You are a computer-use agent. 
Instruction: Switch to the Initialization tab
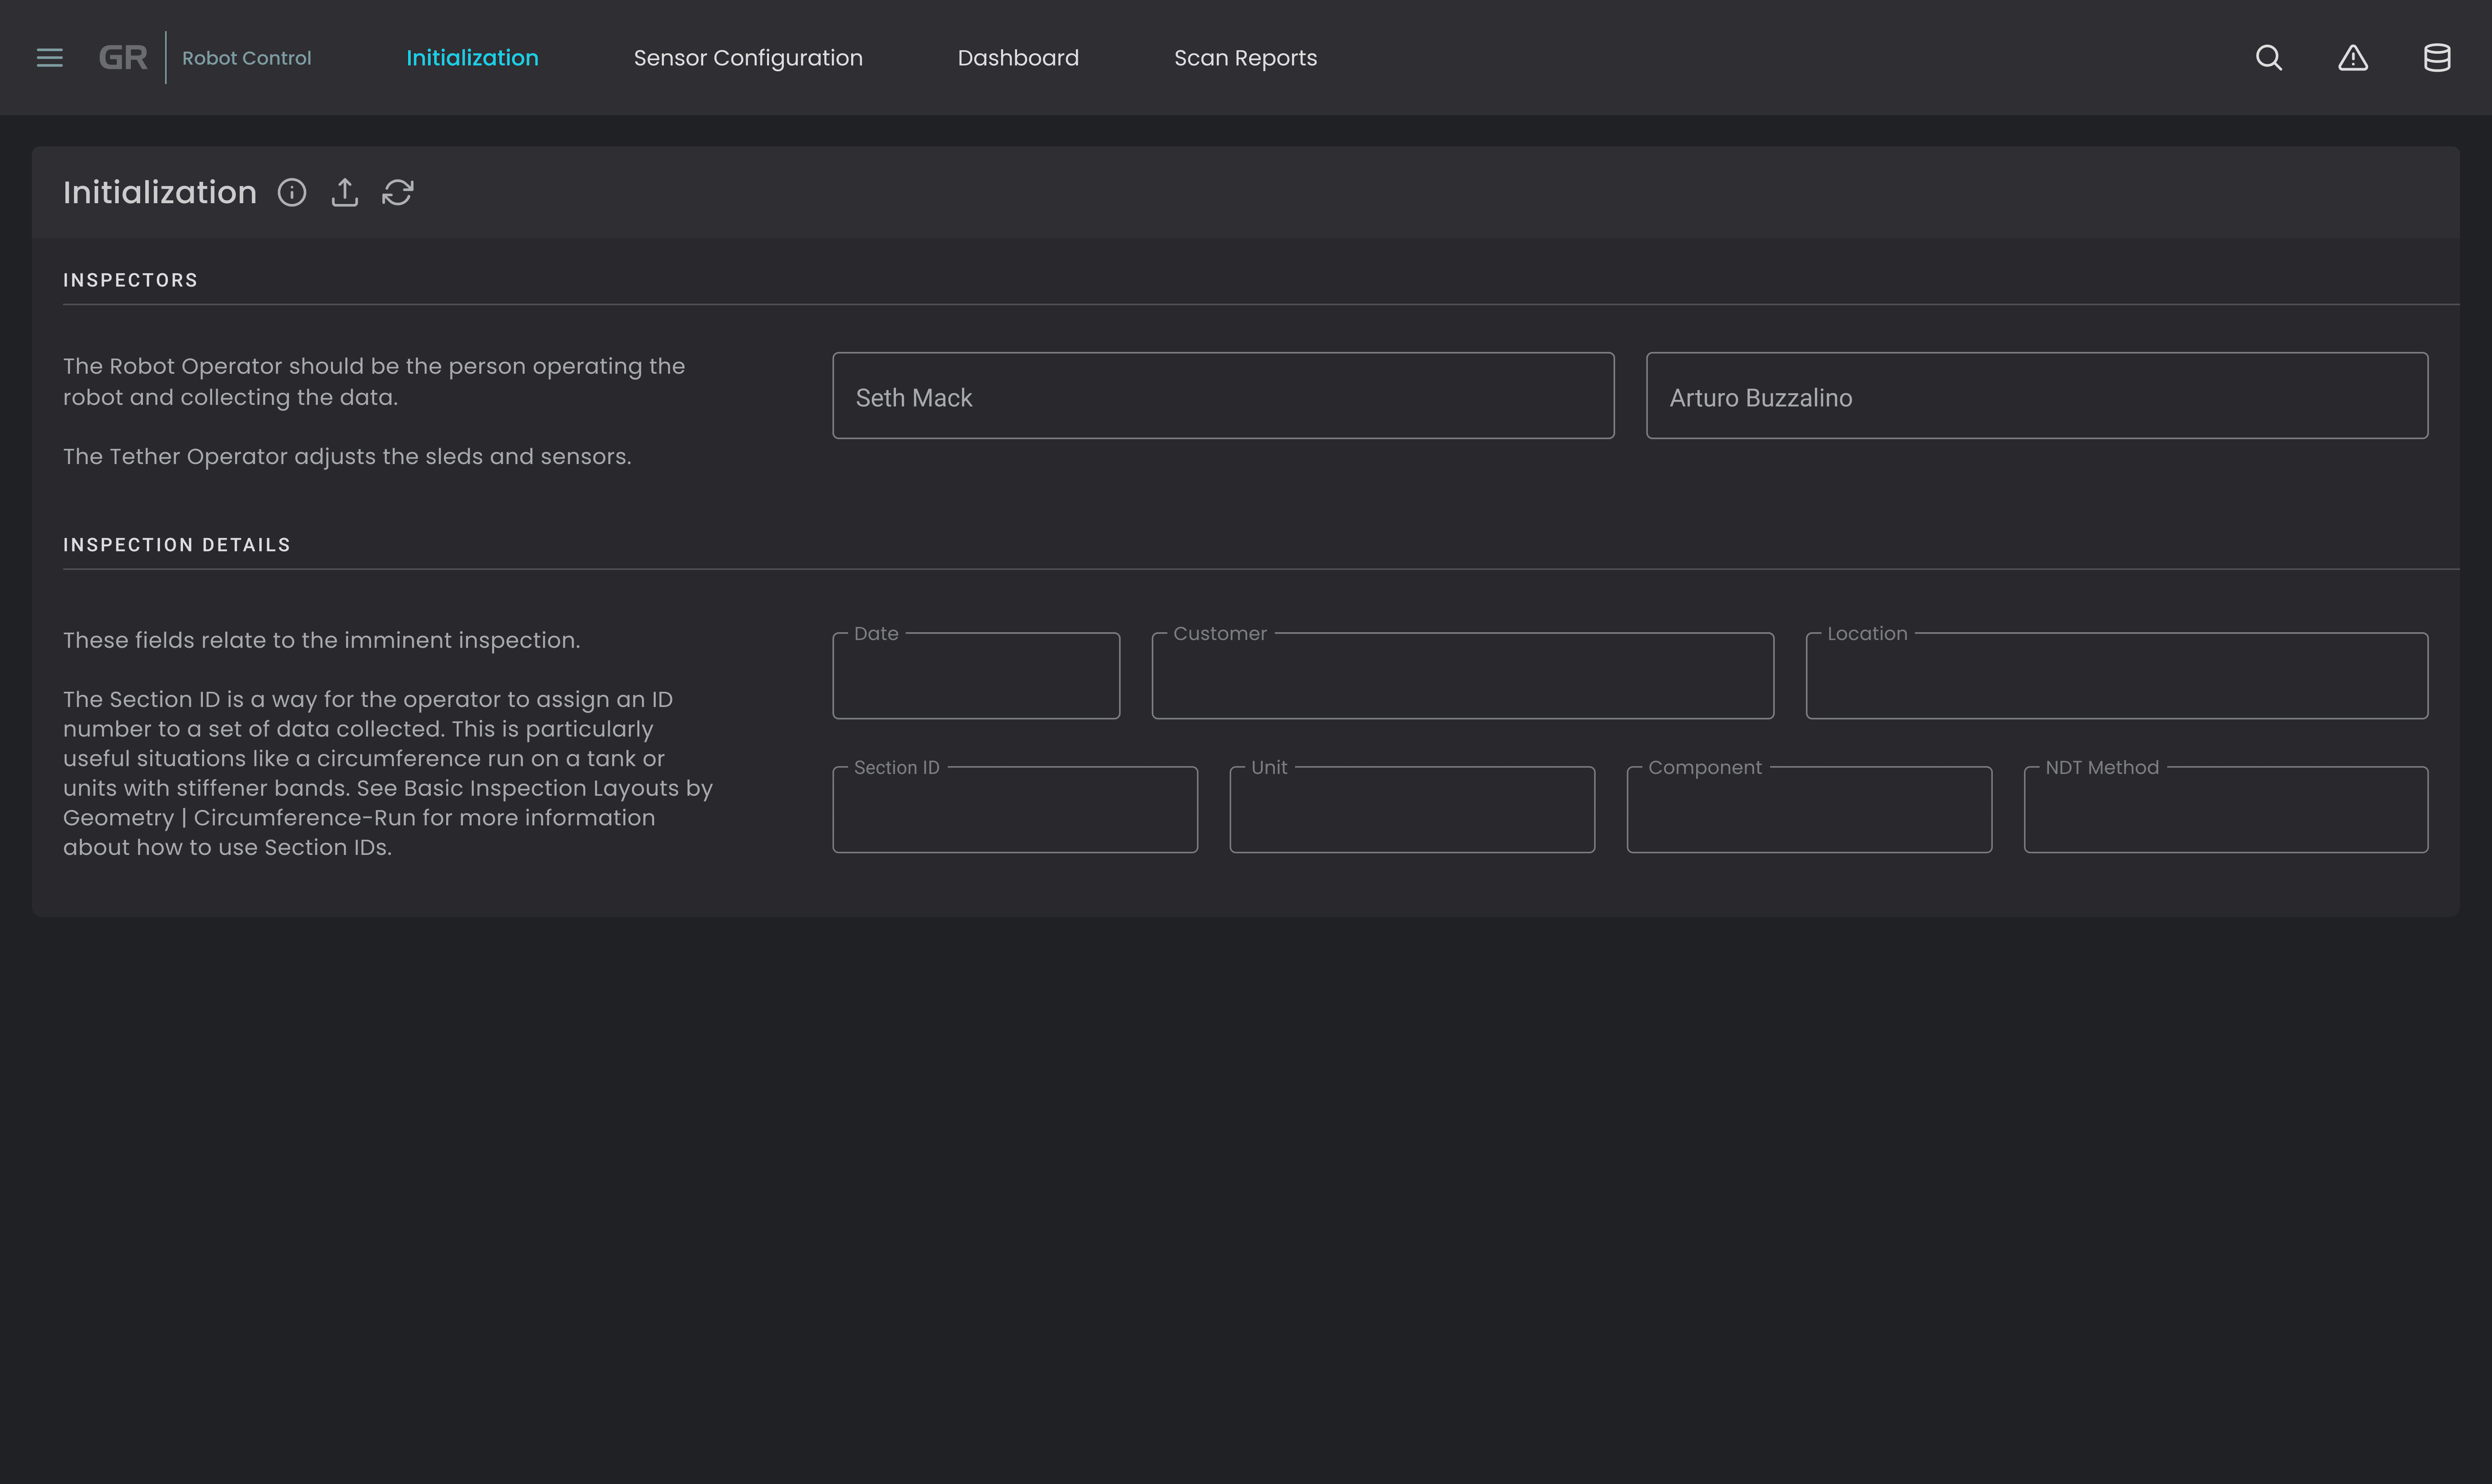point(472,58)
